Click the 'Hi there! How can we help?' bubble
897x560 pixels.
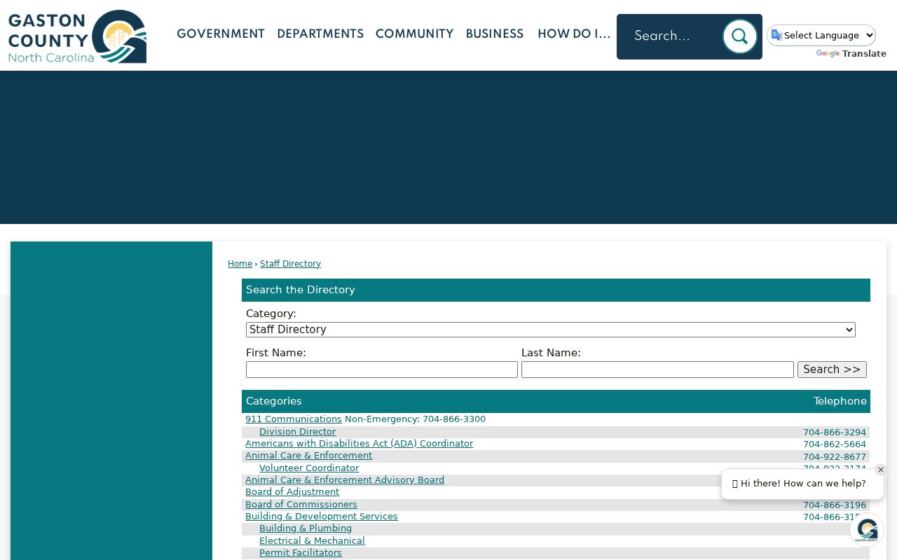point(802,484)
